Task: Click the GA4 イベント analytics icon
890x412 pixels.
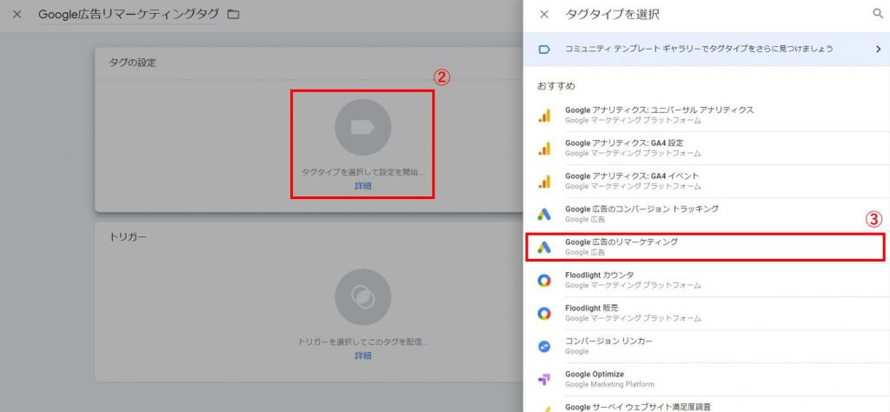Action: pos(544,182)
